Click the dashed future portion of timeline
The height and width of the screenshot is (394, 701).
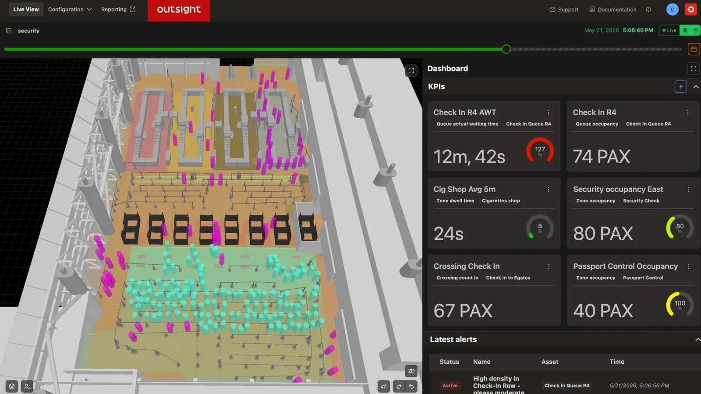pos(596,49)
